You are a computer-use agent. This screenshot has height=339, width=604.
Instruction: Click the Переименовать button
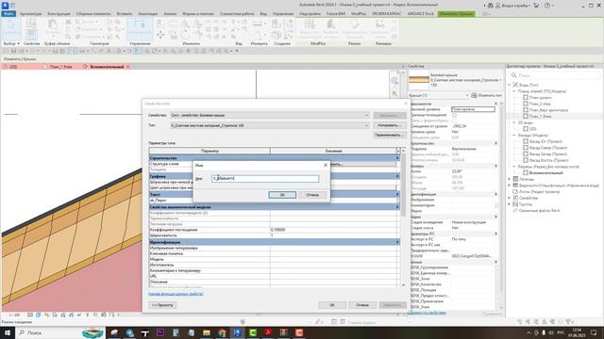tap(389, 135)
